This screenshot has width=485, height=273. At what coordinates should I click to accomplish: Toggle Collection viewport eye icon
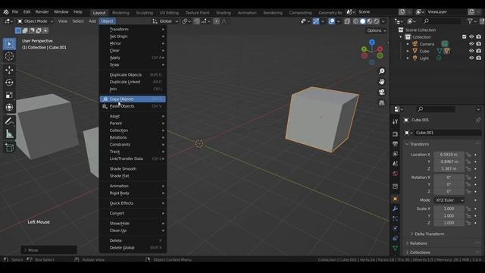[471, 37]
